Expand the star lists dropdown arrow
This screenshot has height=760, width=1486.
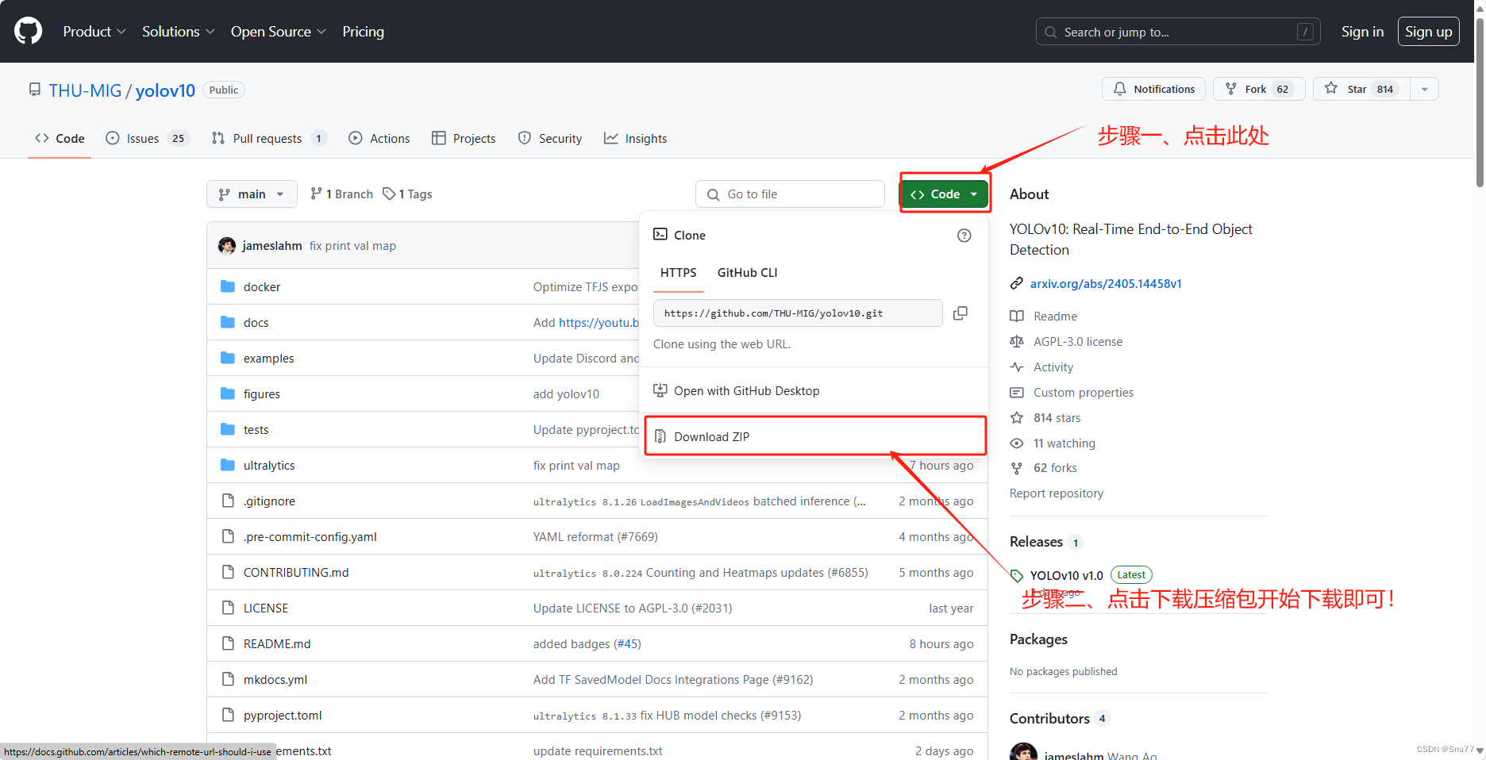(1424, 89)
